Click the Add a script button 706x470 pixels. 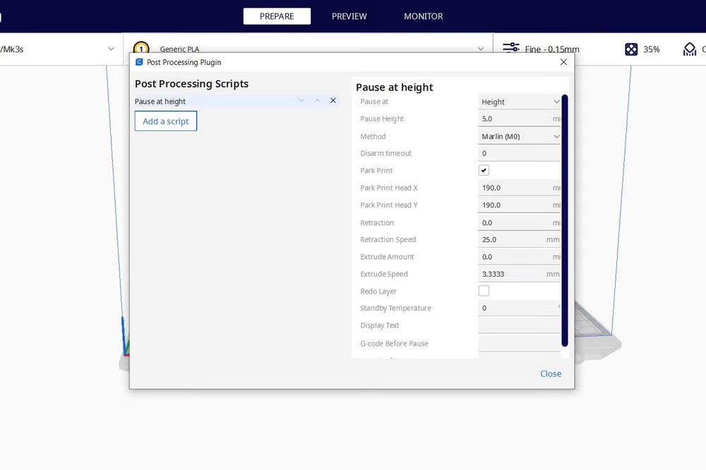point(166,121)
